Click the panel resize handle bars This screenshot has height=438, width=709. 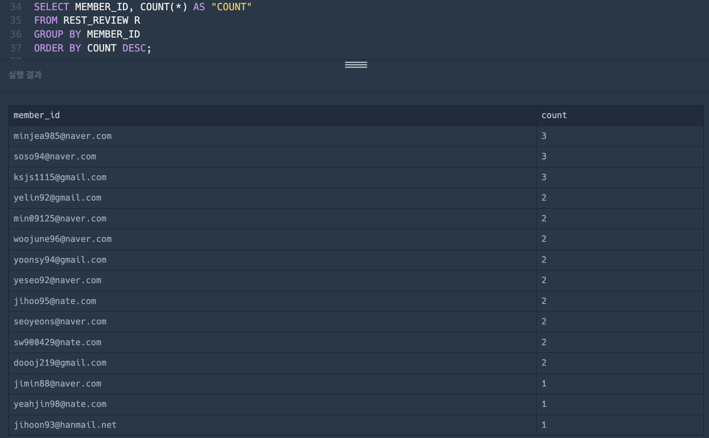356,65
